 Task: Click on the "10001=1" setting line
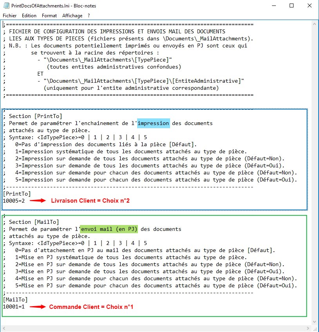point(14,307)
